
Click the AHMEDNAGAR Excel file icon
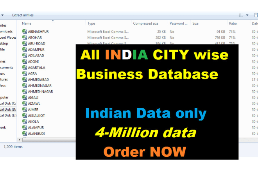click(x=25, y=86)
